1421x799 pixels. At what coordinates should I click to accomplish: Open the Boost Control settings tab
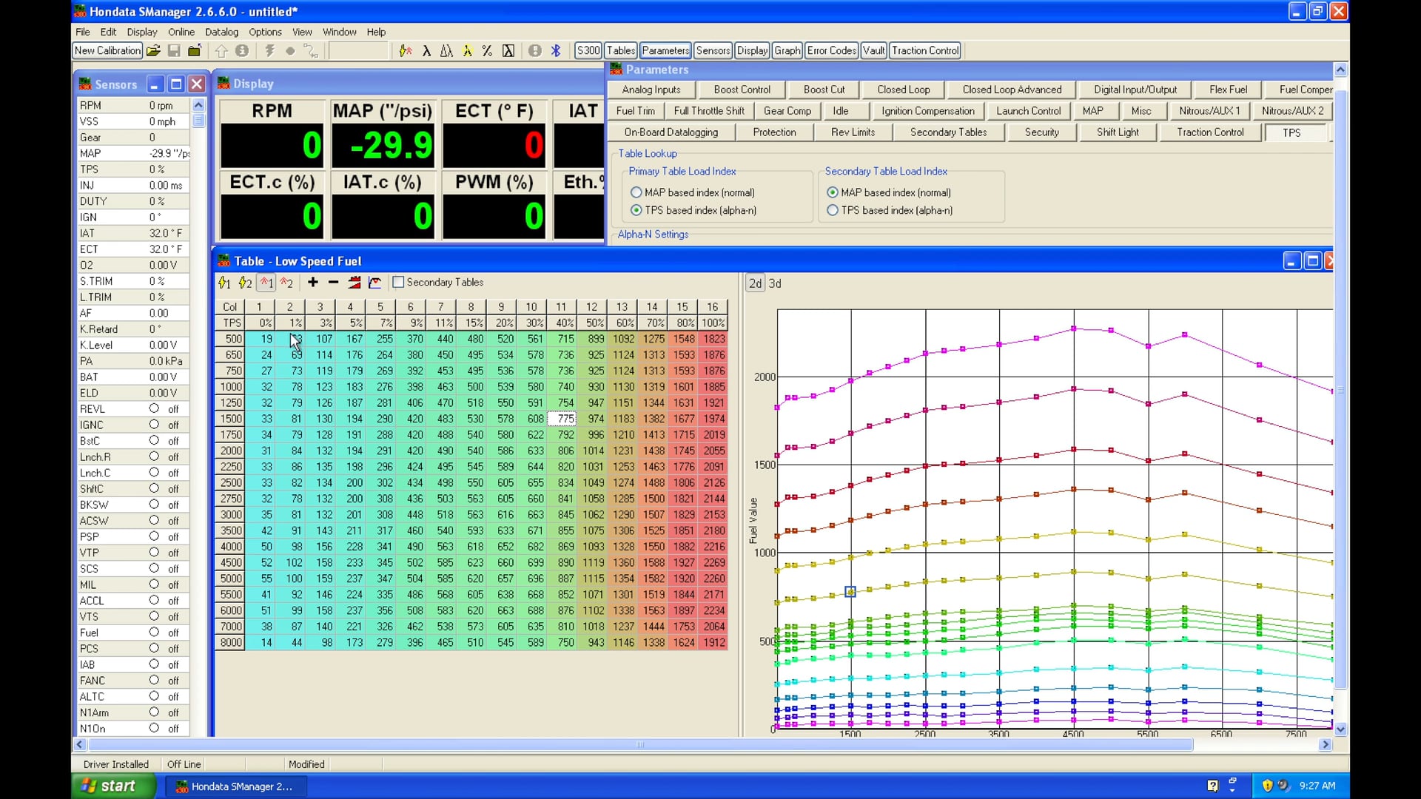pyautogui.click(x=742, y=90)
